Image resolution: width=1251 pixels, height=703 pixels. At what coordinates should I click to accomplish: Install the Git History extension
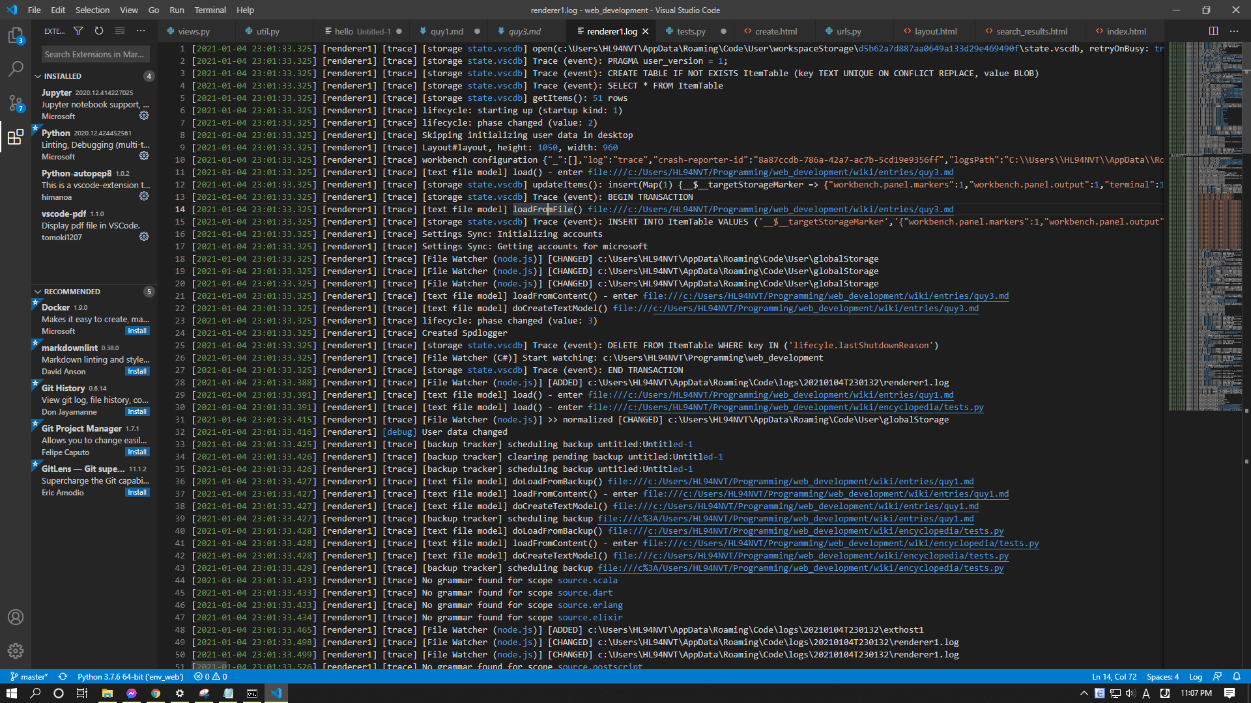point(137,411)
